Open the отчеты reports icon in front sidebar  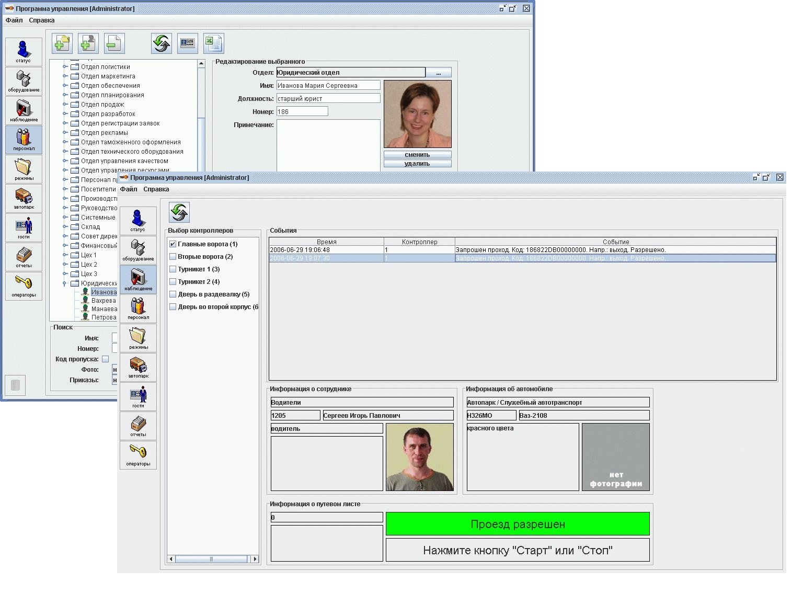[x=138, y=425]
